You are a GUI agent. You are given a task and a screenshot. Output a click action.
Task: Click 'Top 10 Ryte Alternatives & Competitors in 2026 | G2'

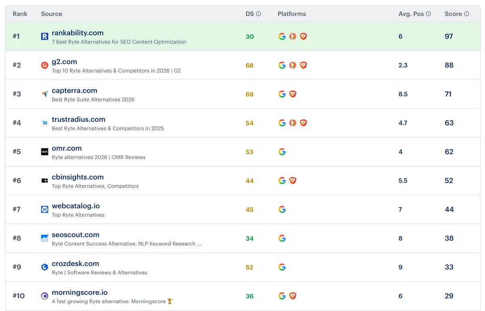pyautogui.click(x=116, y=71)
